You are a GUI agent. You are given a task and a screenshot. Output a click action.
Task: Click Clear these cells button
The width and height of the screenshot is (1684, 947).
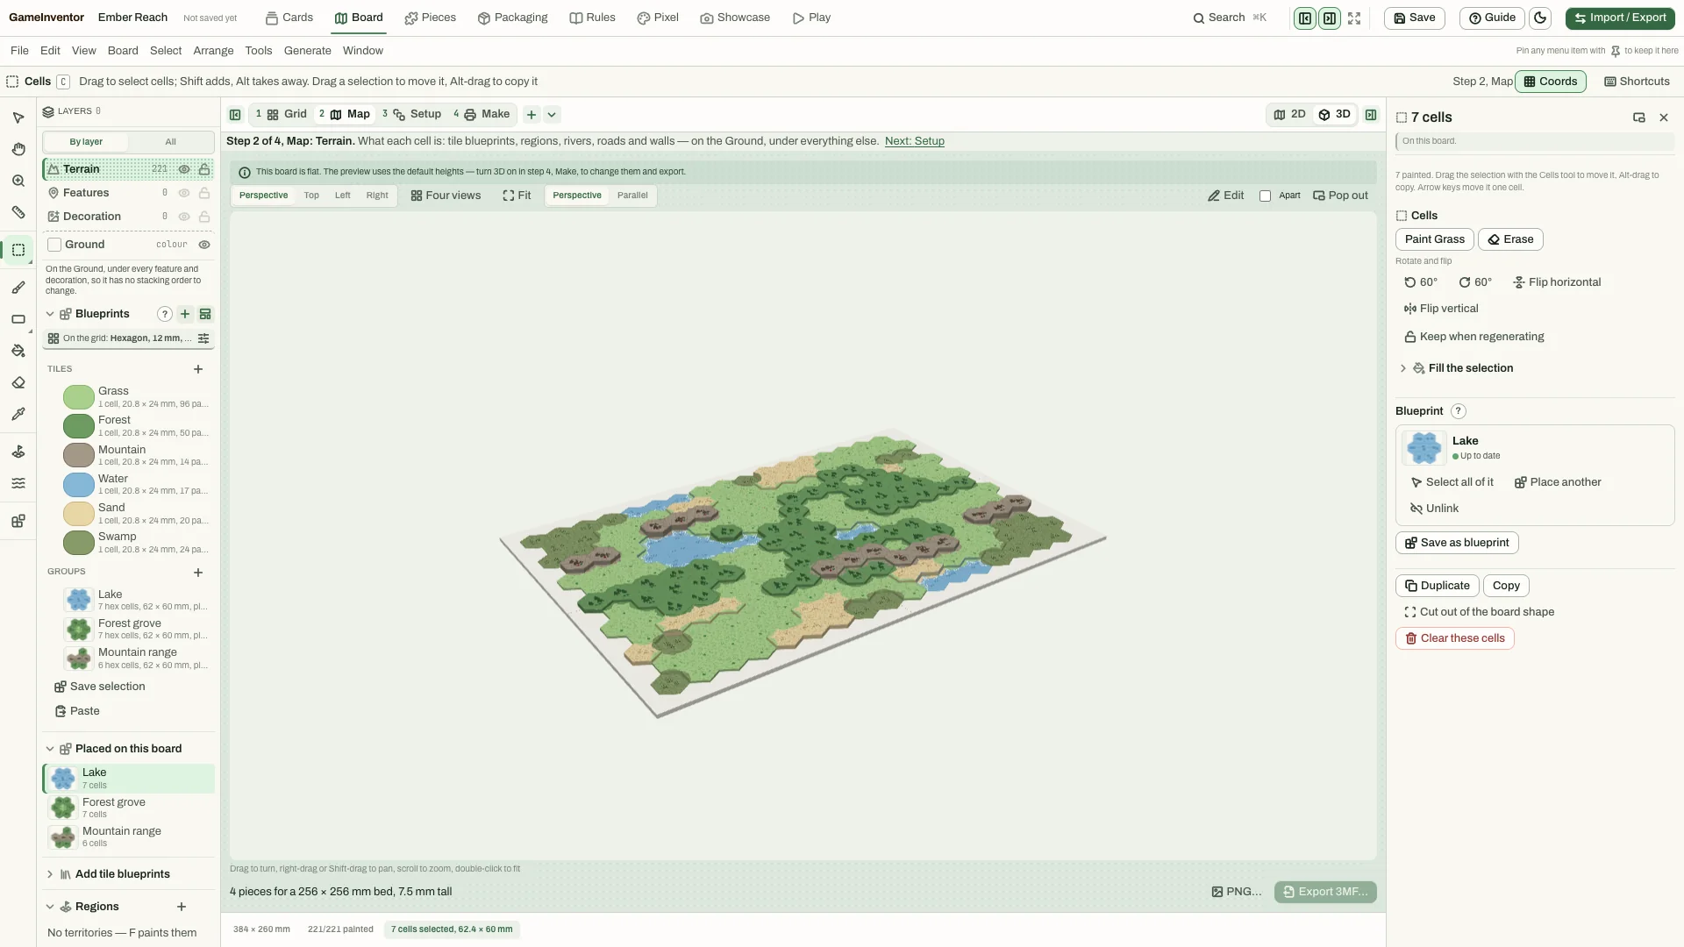click(1454, 638)
